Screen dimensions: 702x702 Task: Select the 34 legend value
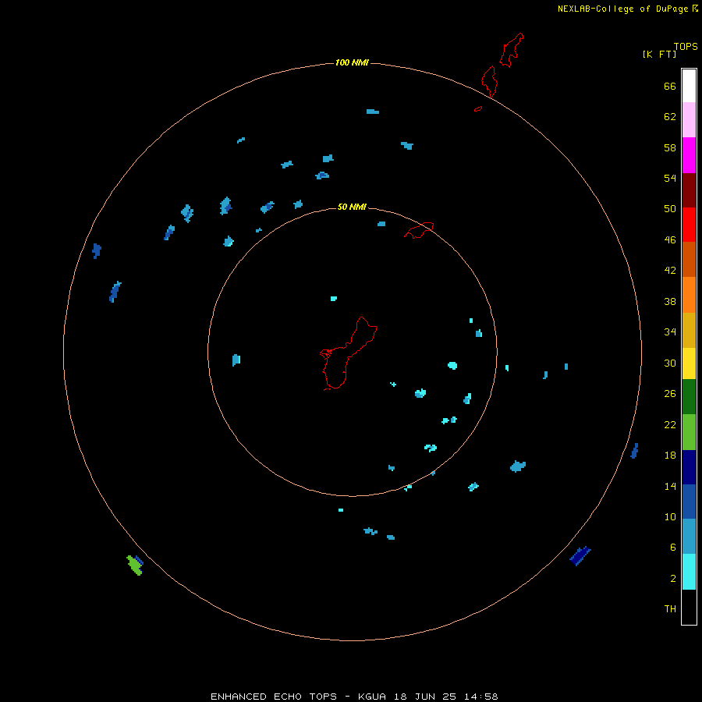(x=670, y=332)
